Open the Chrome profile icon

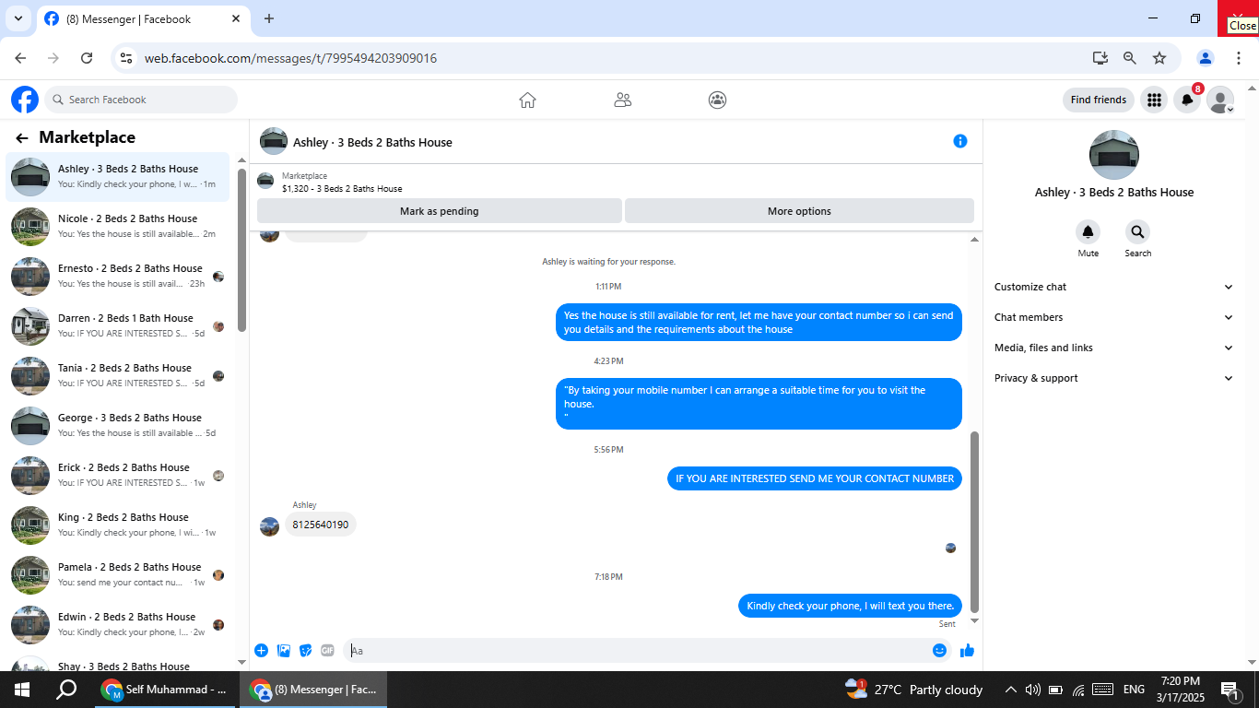[1206, 58]
